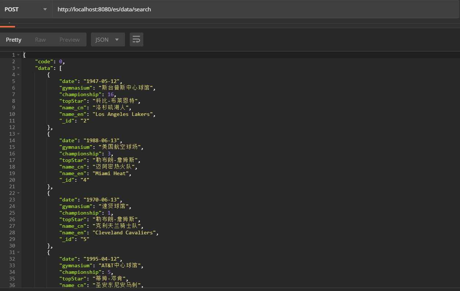Click the championship value 16

click(x=110, y=94)
